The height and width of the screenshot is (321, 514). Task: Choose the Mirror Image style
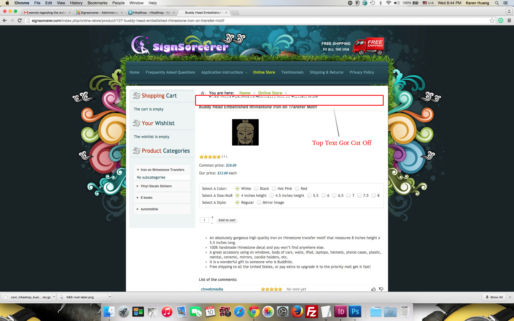259,202
